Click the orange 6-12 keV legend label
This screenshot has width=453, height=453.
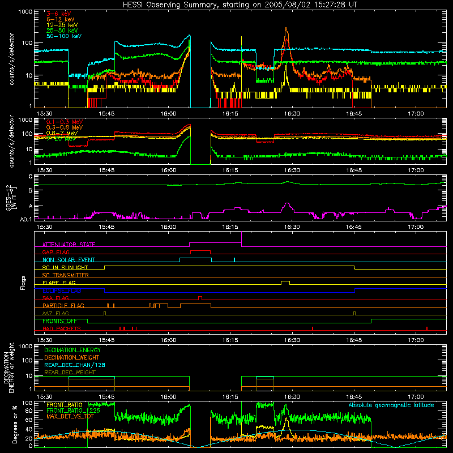(x=60, y=19)
